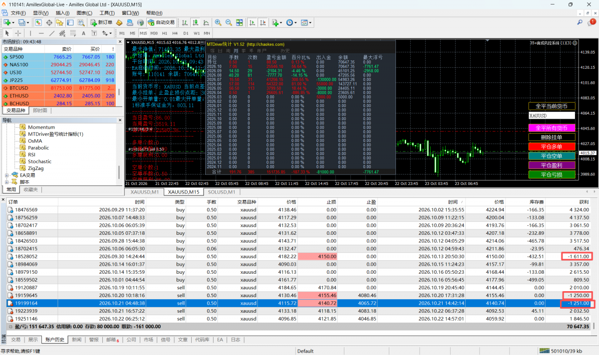
Task: Click the green 平仓亏损 button
Action: [552, 175]
